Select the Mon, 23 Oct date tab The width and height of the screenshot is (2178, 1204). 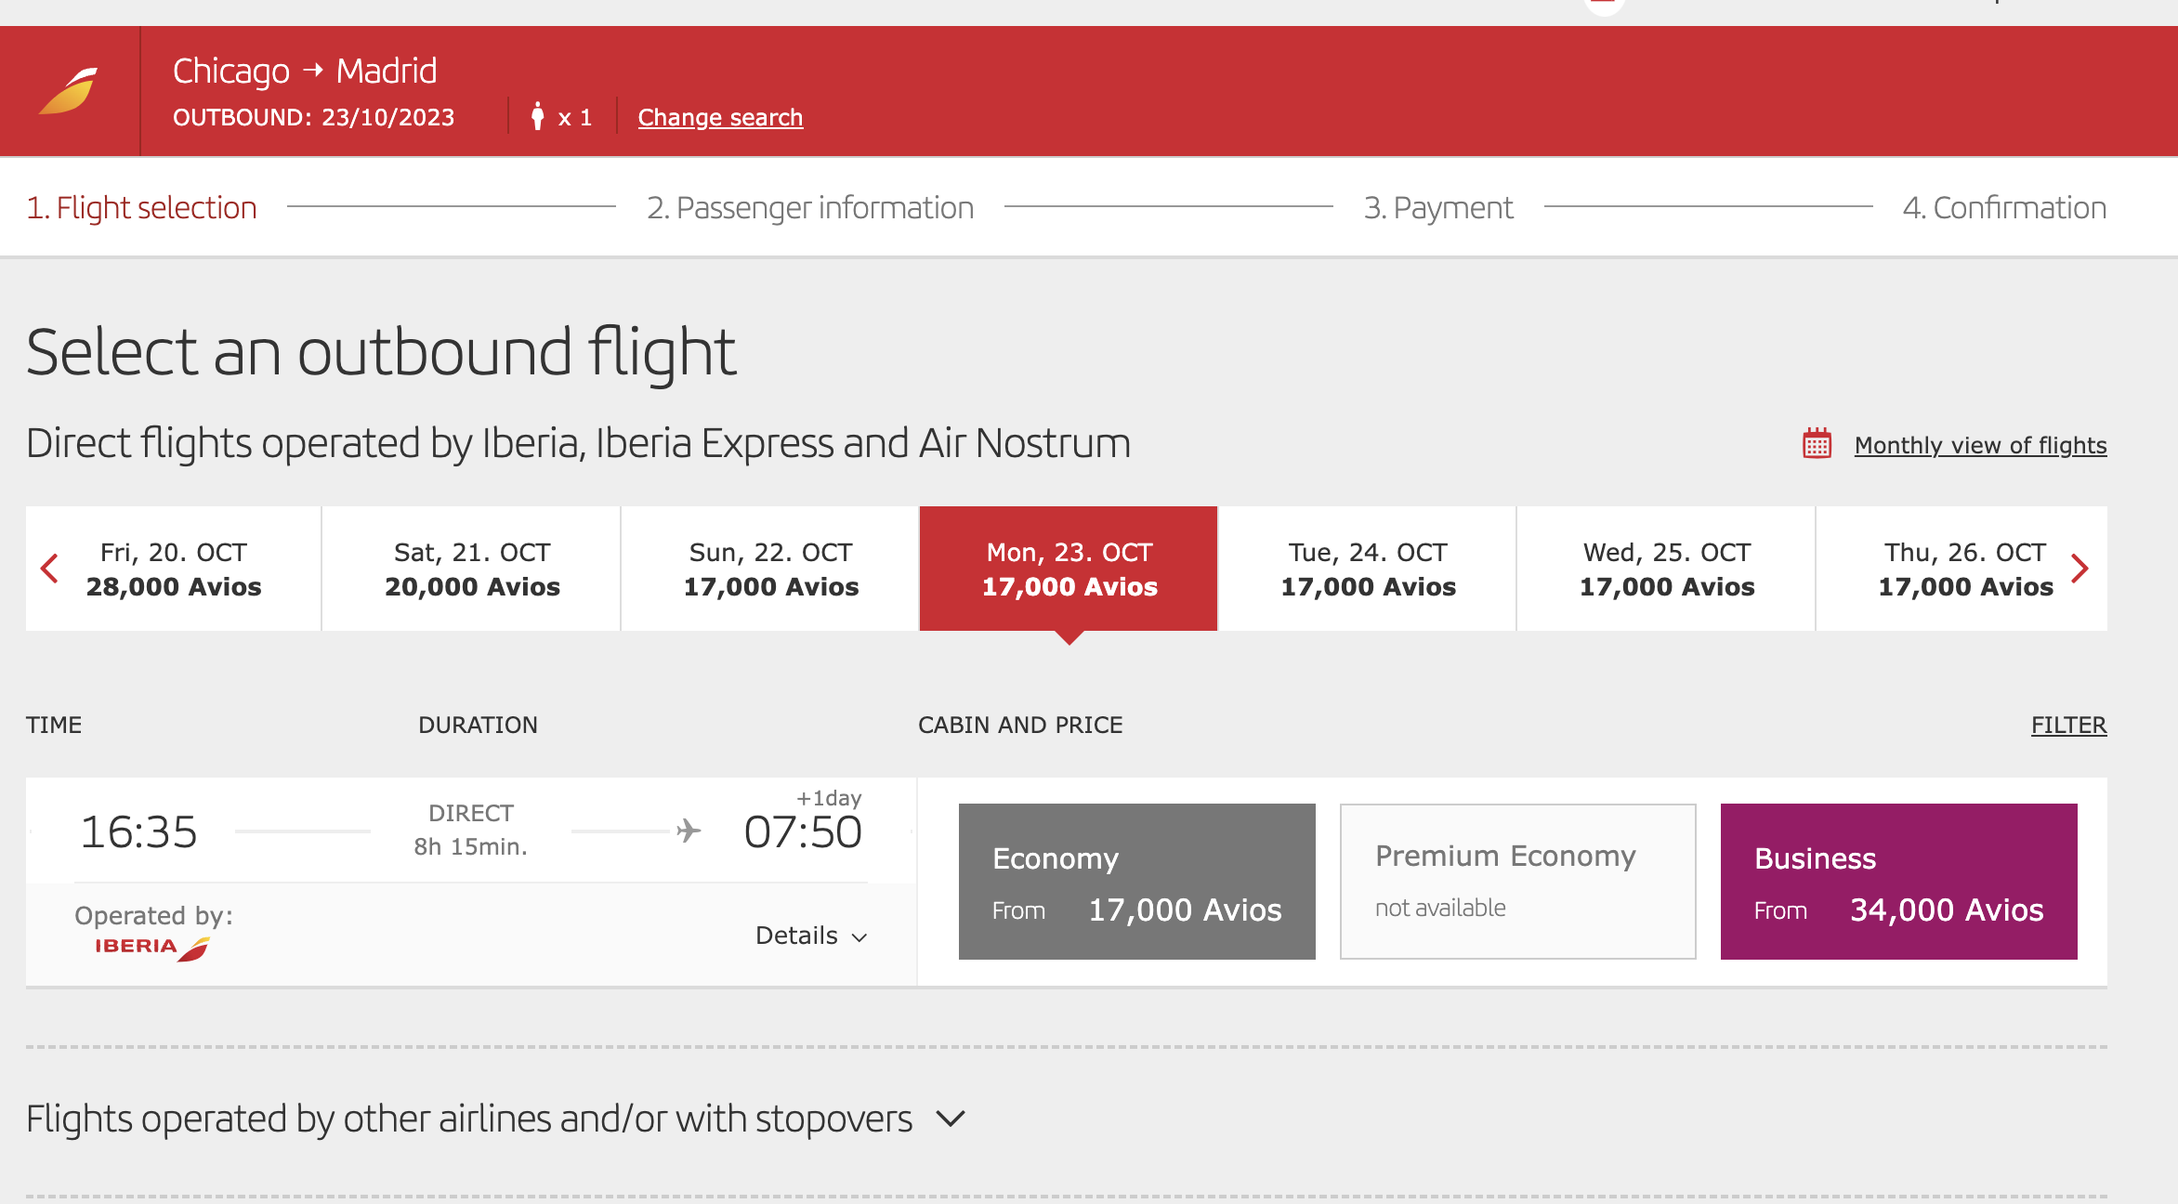point(1069,569)
